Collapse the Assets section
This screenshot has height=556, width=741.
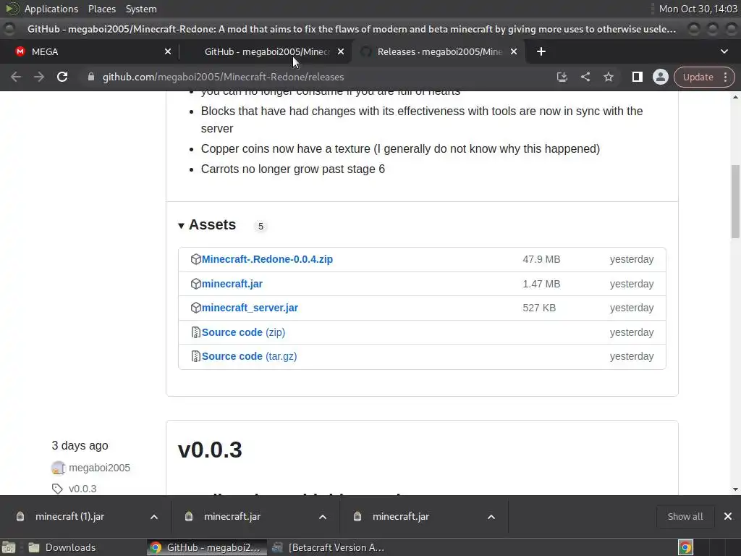[207, 225]
